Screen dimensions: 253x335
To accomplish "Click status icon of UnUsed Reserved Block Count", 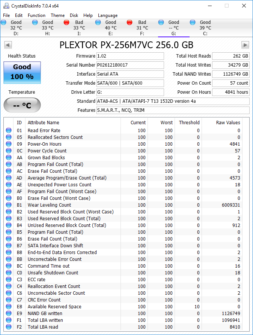I will click(9, 225).
